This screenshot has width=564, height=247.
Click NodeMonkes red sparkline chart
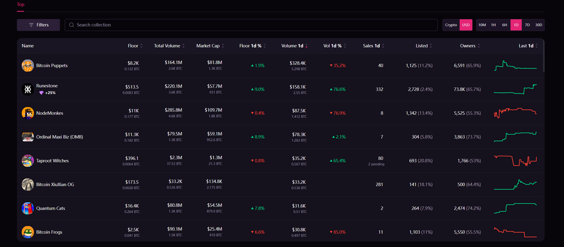pos(515,113)
